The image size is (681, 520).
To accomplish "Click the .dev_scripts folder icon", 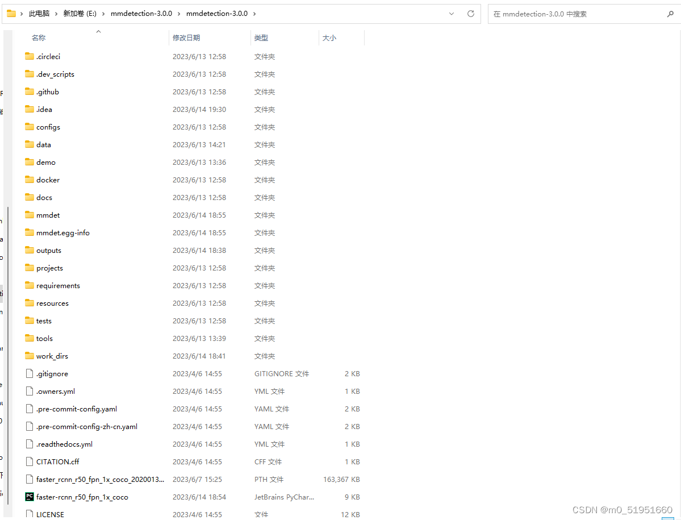I will 30,74.
